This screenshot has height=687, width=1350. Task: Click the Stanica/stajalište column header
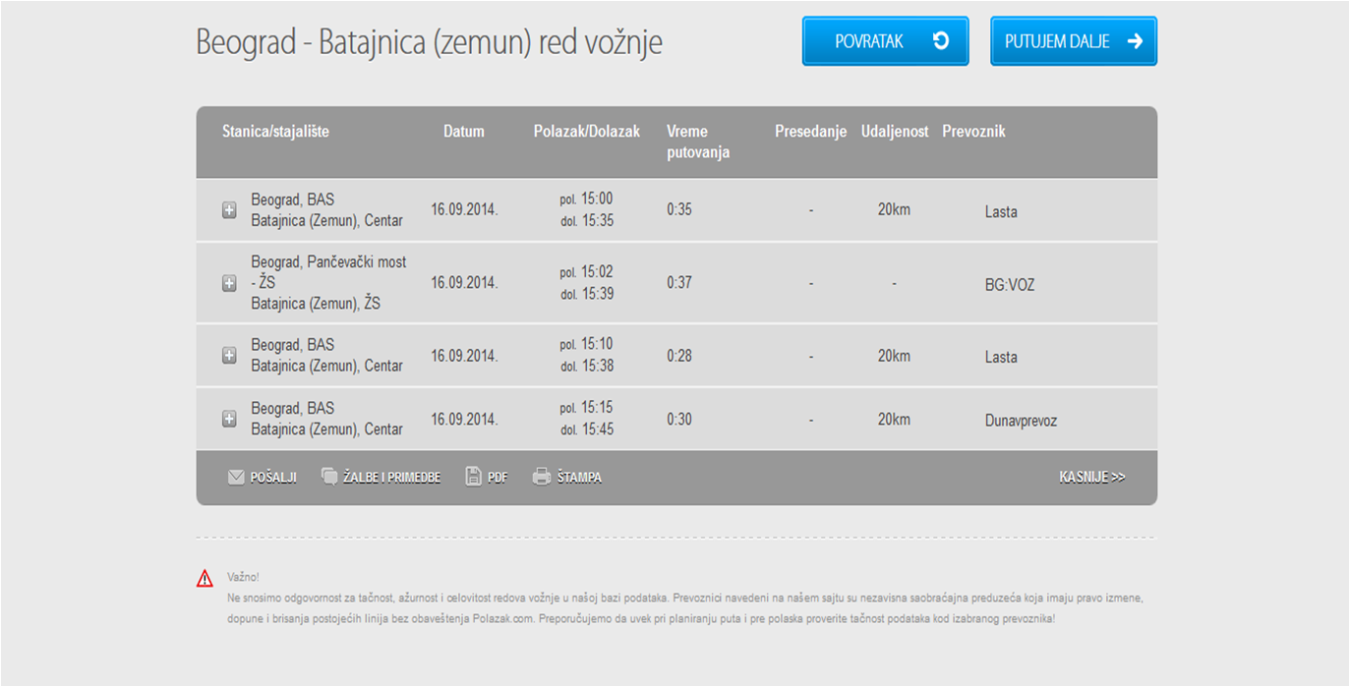[x=275, y=132]
